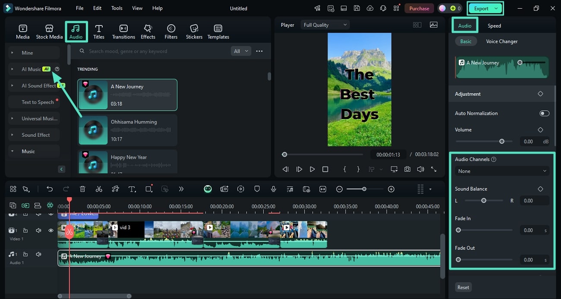Open the File menu
Screen dimensions: 561x299
point(80,8)
